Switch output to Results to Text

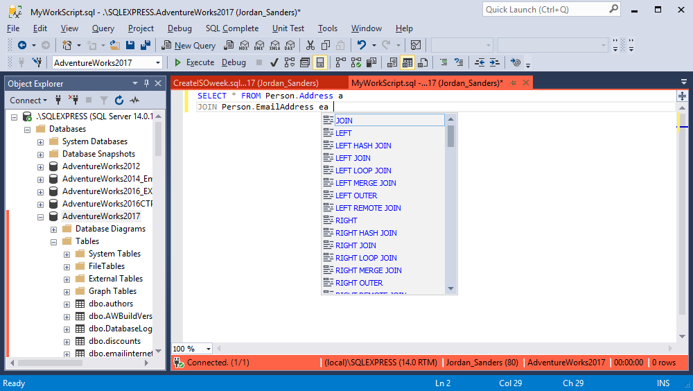click(x=392, y=62)
